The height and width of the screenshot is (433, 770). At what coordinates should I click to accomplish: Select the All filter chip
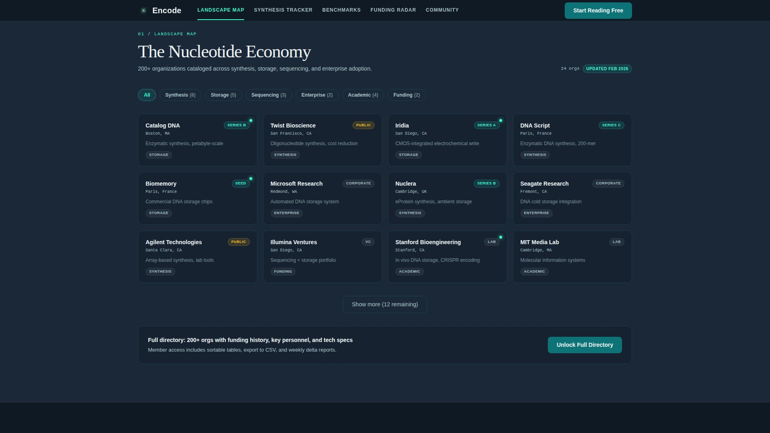(x=147, y=95)
